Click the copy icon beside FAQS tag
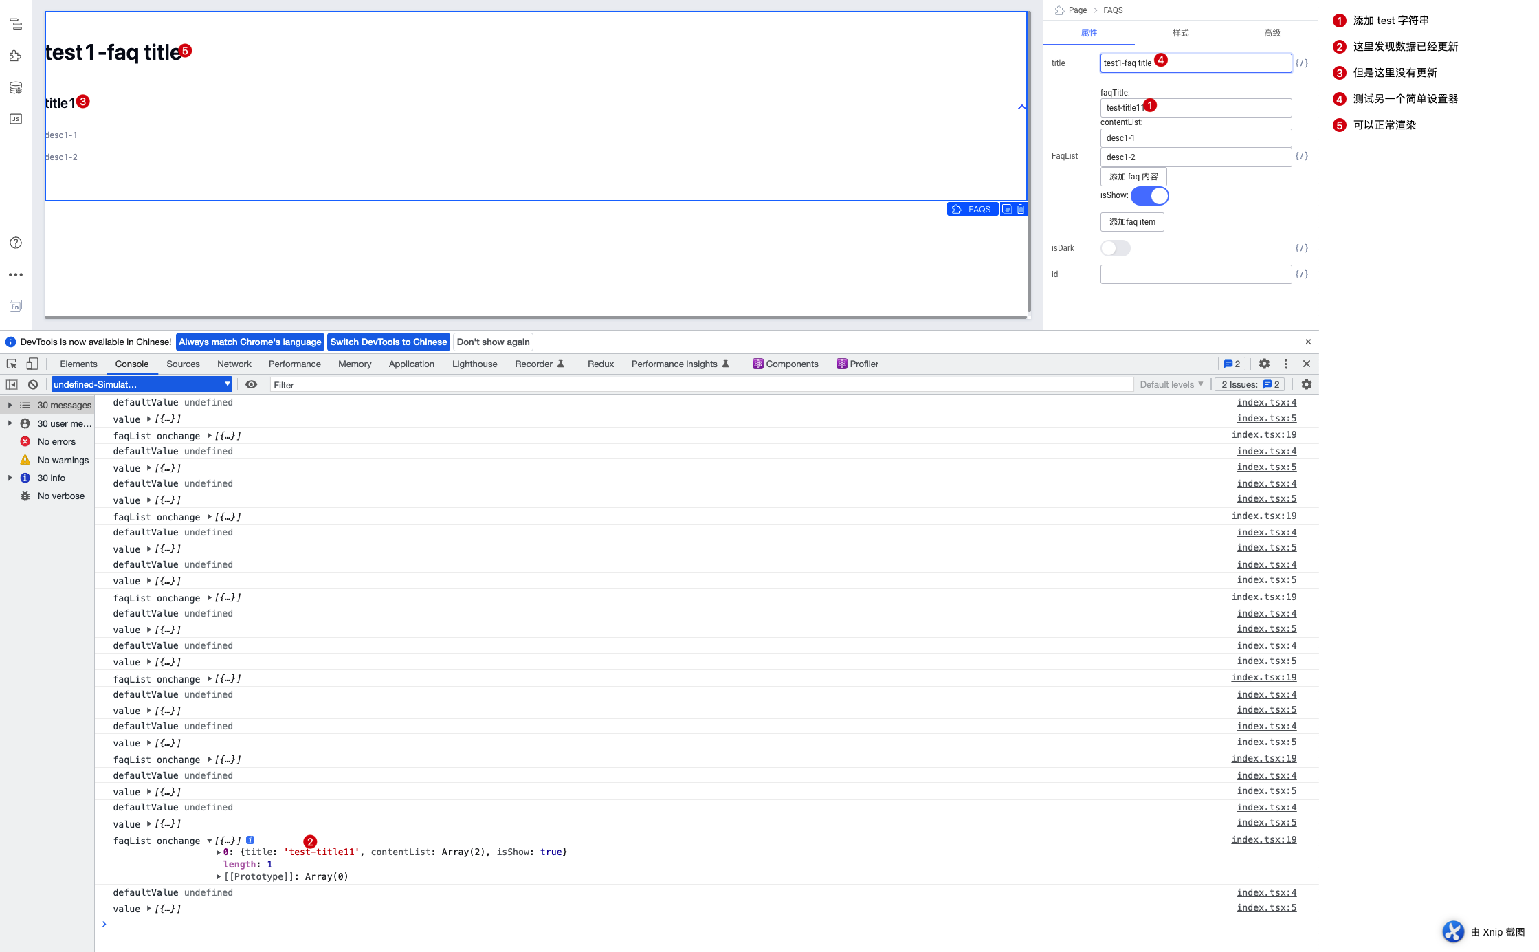The height and width of the screenshot is (952, 1539). click(x=1007, y=209)
